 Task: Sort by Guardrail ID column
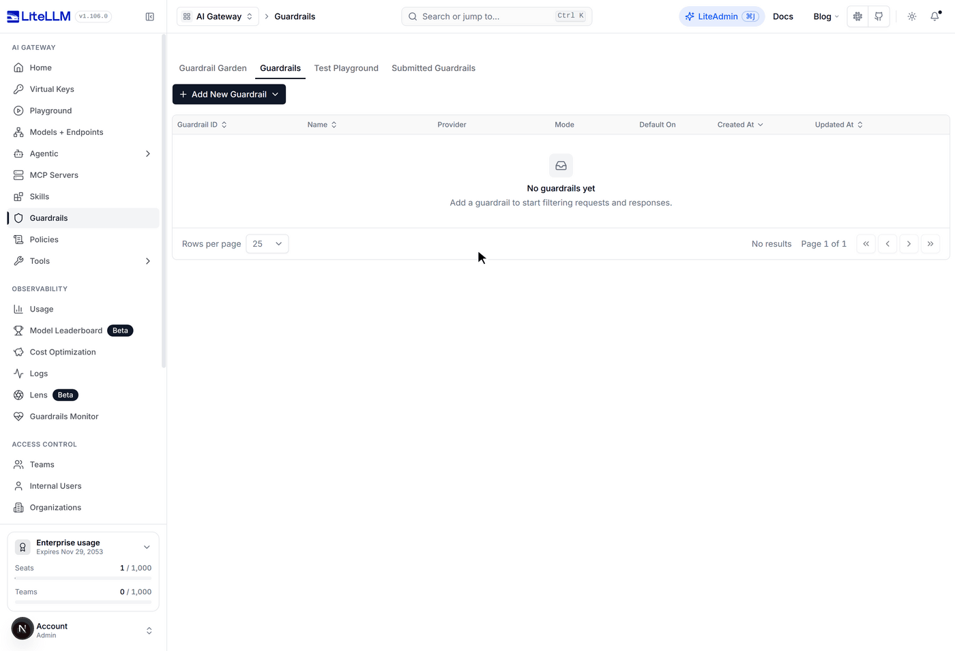202,125
